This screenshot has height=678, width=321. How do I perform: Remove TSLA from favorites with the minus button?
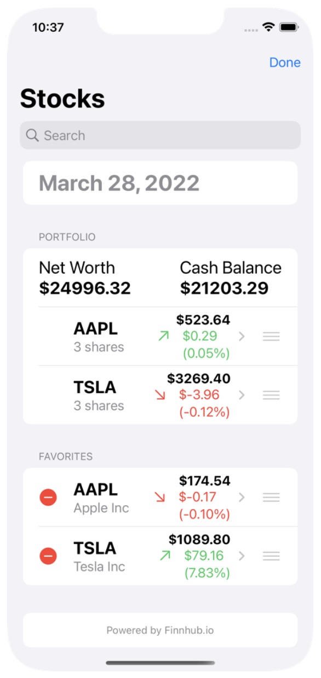[48, 556]
